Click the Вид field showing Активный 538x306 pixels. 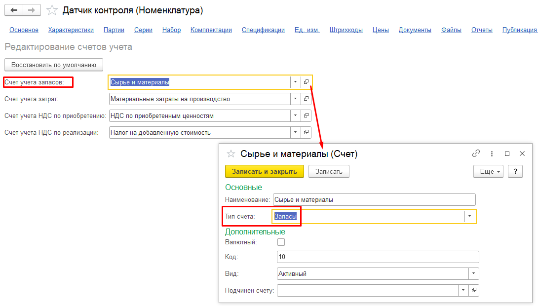coord(373,274)
